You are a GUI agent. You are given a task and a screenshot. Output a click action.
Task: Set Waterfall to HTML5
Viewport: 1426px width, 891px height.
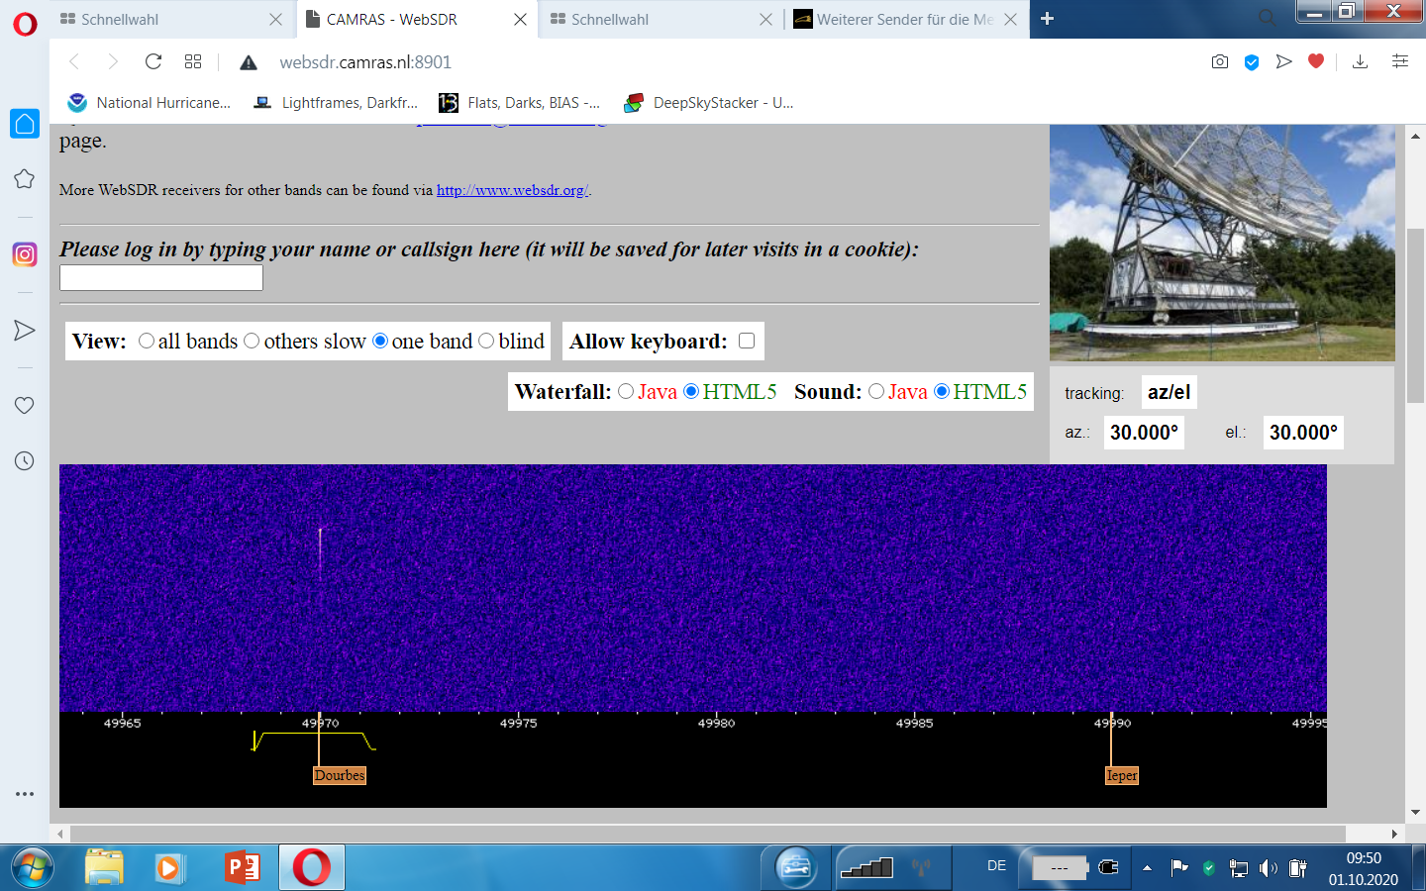click(691, 391)
